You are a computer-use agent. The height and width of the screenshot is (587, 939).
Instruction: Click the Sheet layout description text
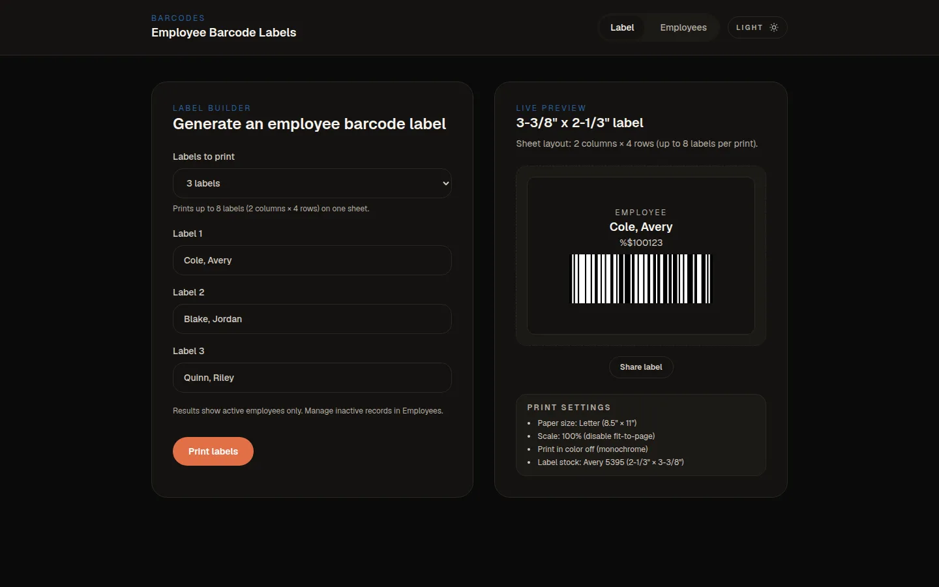tap(636, 143)
